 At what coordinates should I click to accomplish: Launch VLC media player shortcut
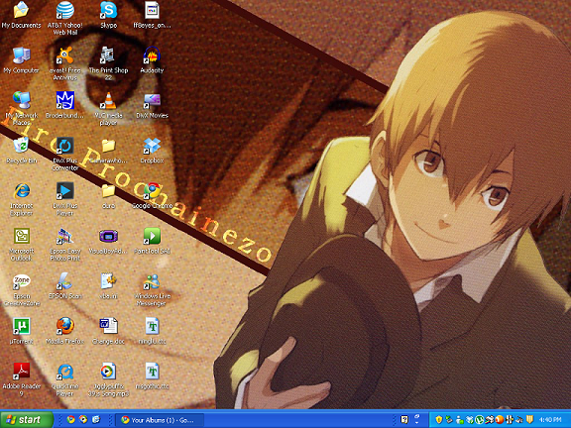[x=108, y=100]
